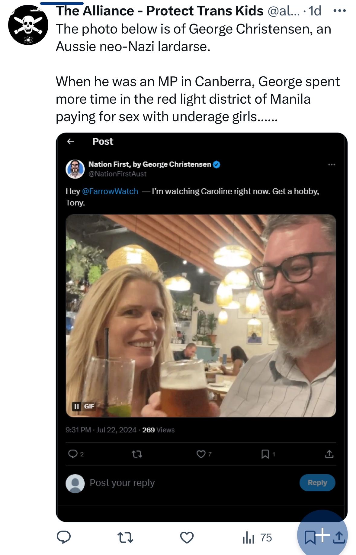Reply to the outer post via comment icon
The width and height of the screenshot is (356, 555).
pos(64,537)
